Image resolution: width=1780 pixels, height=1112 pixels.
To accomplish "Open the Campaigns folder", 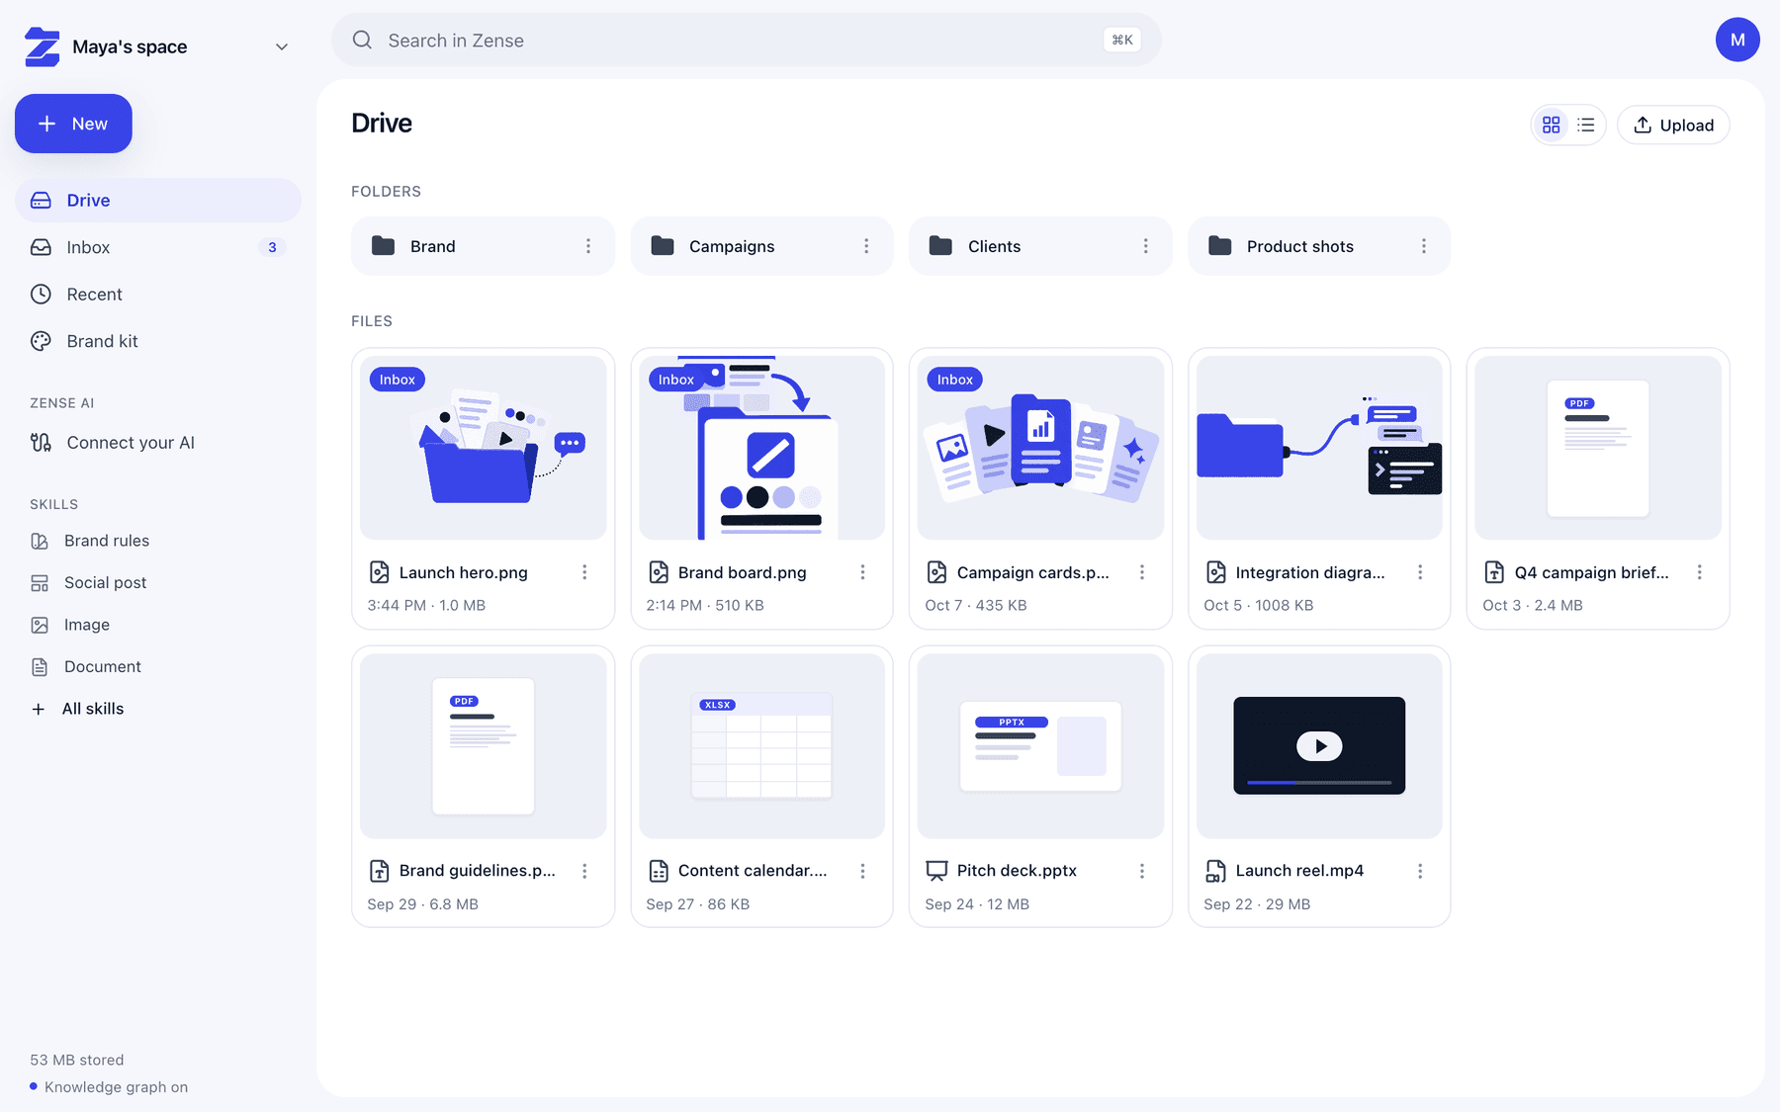I will coord(761,246).
